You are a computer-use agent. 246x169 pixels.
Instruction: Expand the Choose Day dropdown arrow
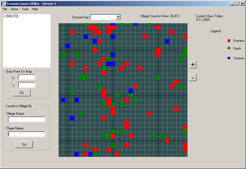(x=118, y=17)
